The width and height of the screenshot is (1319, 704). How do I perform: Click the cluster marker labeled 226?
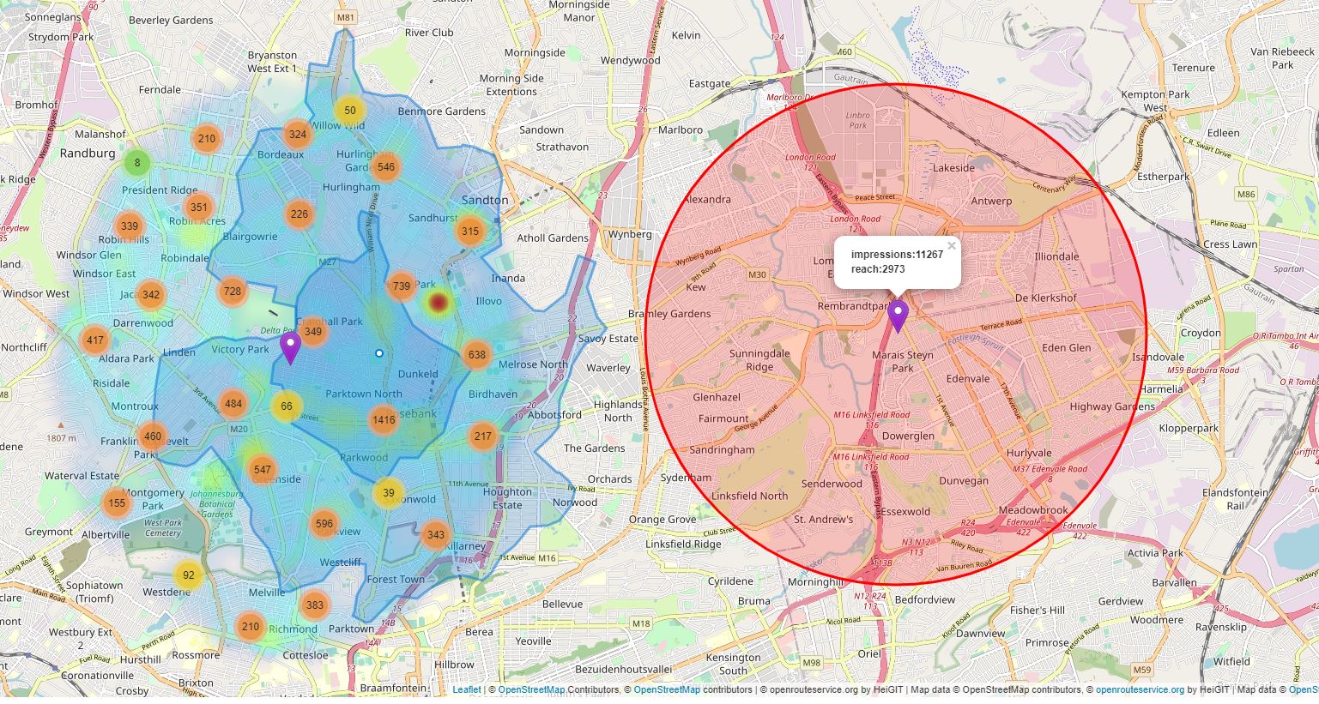[x=299, y=214]
